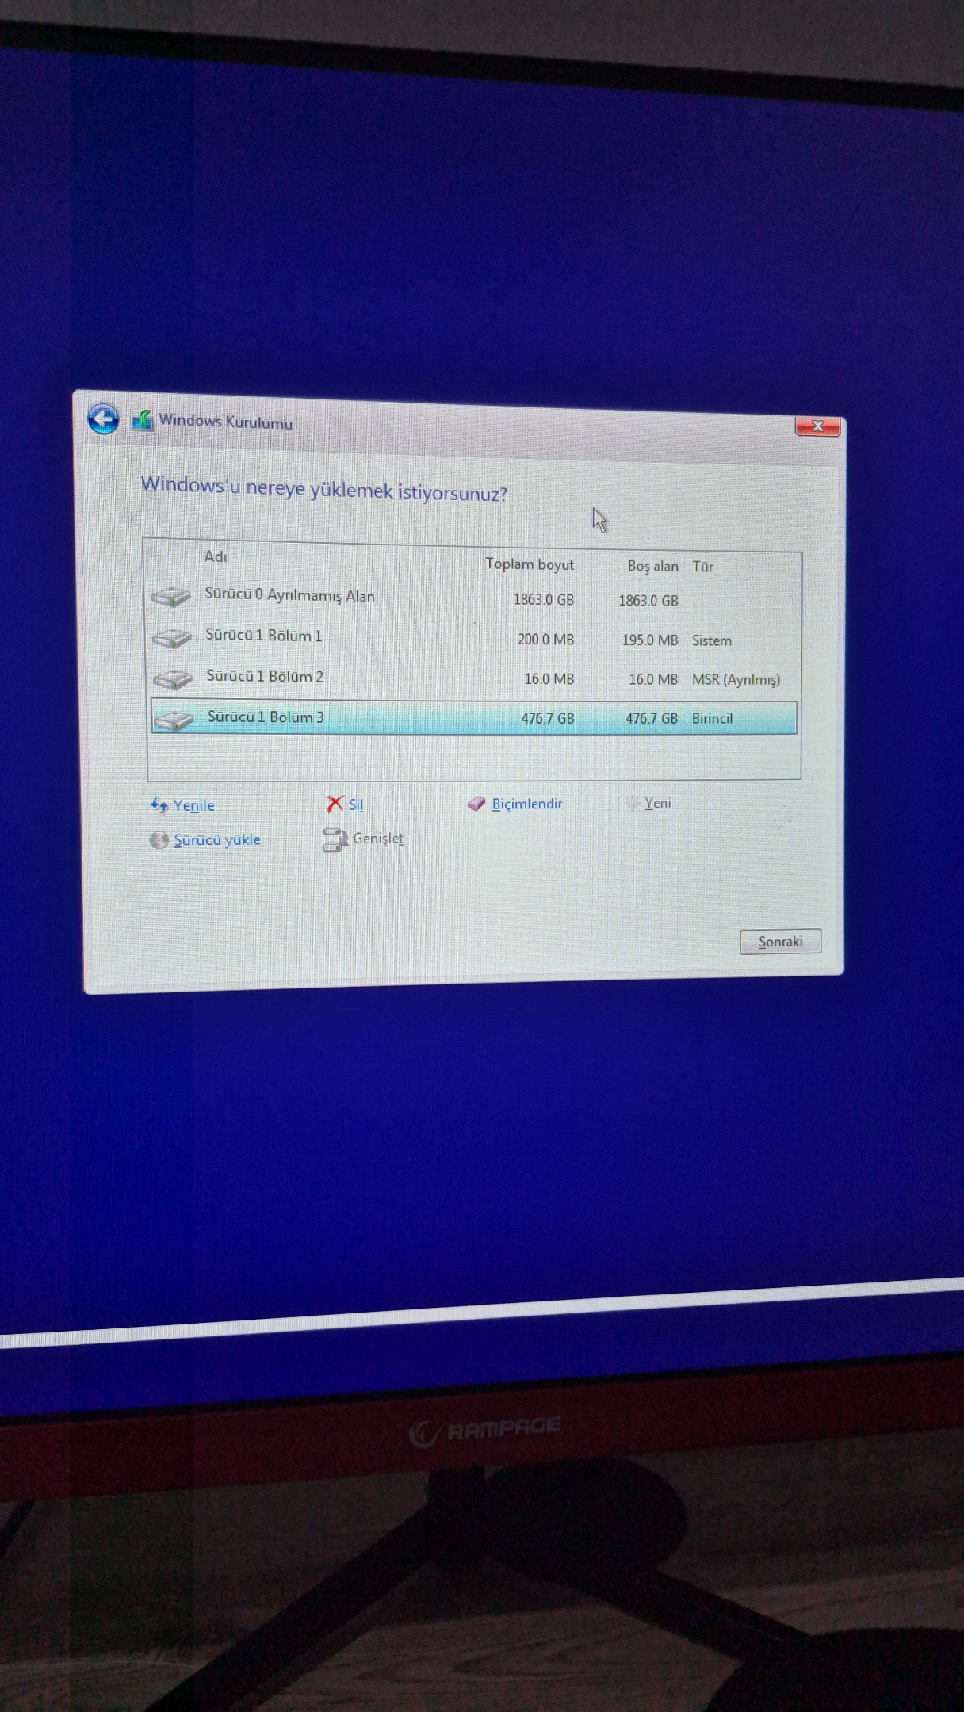Click the MSR (Ayrılmış) type label
964x1712 pixels.
coord(736,680)
